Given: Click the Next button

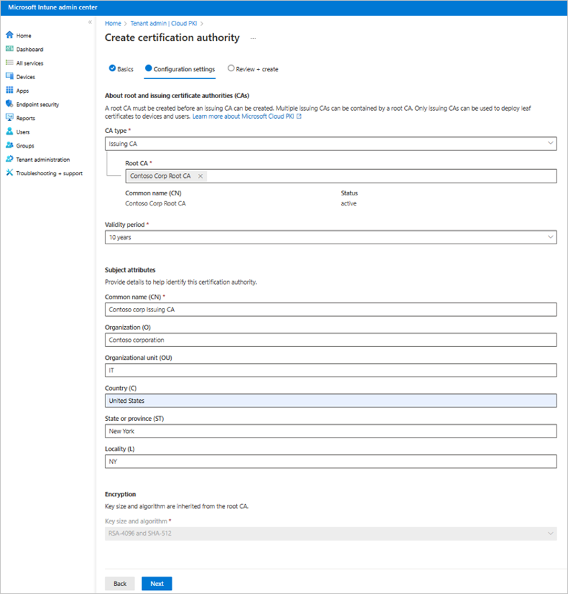Looking at the screenshot, I should pos(156,583).
